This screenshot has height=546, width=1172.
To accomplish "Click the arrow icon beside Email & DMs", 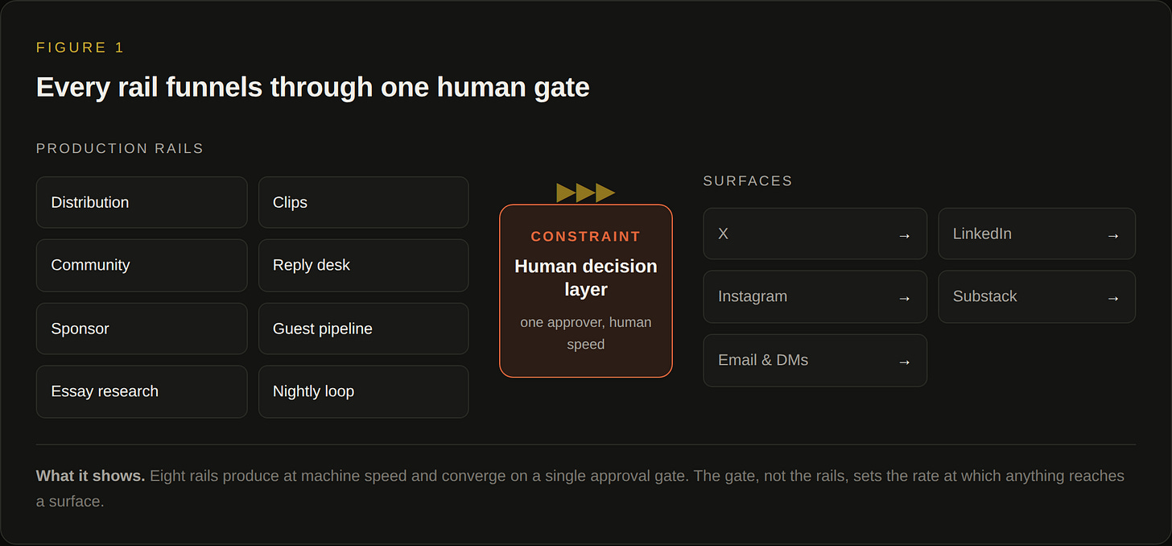I will pos(904,362).
